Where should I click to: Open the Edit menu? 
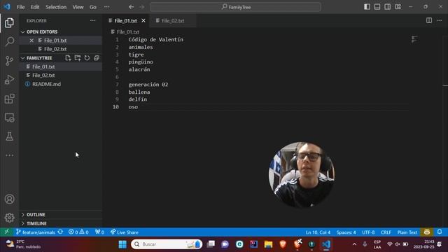[35, 7]
